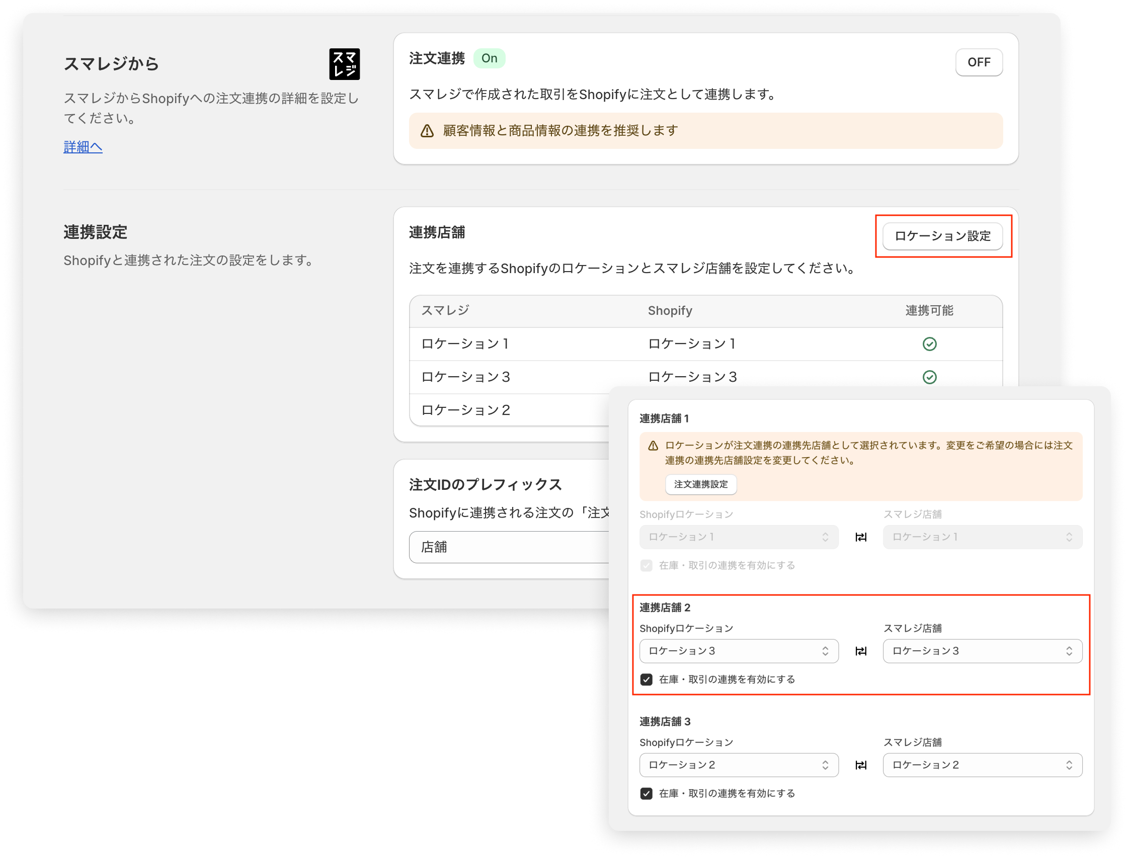Select スマレジ cell ロケーション２ in table

[465, 410]
